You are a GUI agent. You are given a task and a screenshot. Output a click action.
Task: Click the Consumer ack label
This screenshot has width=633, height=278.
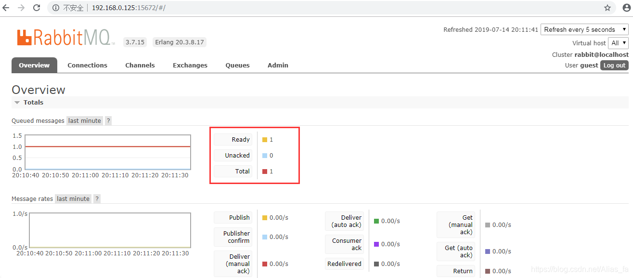point(345,244)
